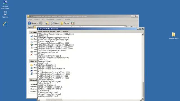Open the Файл menu in Notepad
Image resolution: width=180 pixels, height=101 pixels.
pyautogui.click(x=40, y=31)
